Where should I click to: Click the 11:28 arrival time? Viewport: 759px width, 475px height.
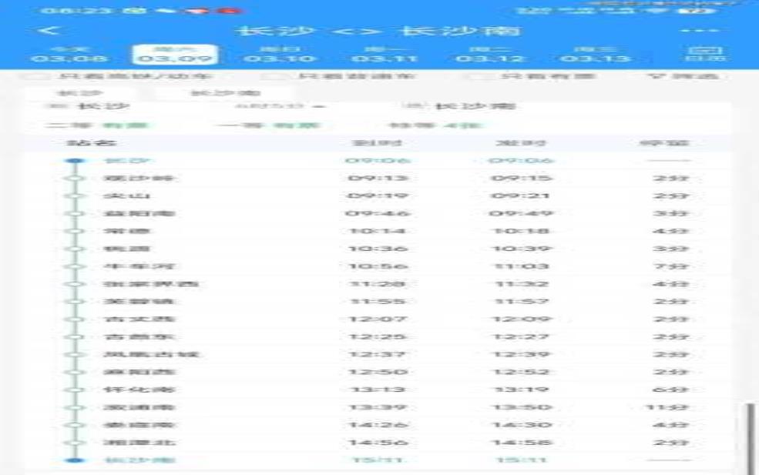[x=378, y=284]
